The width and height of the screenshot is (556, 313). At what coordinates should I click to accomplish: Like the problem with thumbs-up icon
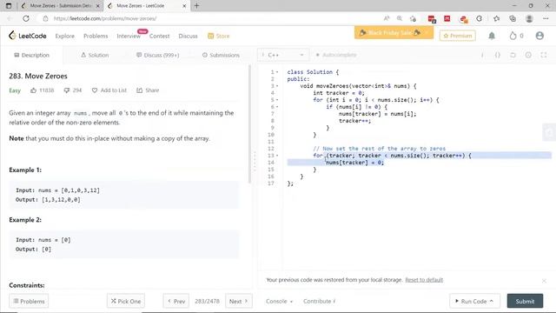click(33, 90)
